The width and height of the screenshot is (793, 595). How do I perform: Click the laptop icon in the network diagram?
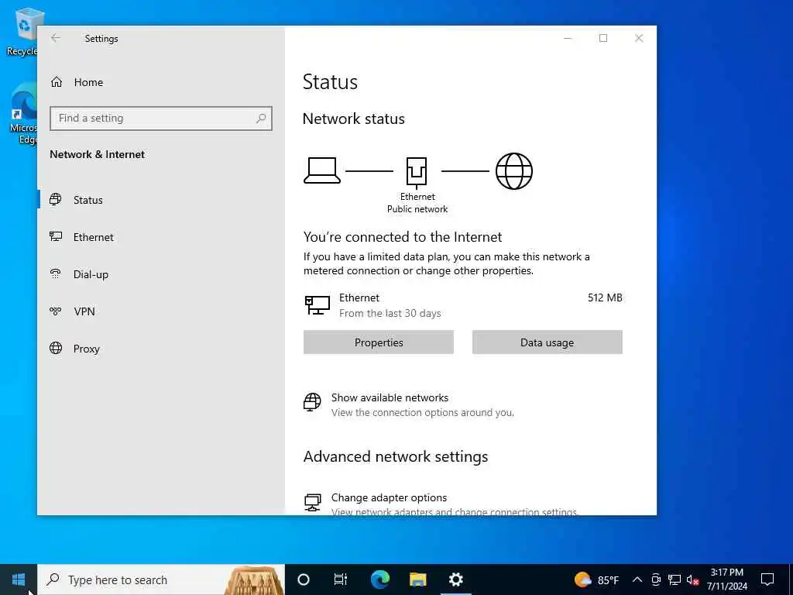321,170
